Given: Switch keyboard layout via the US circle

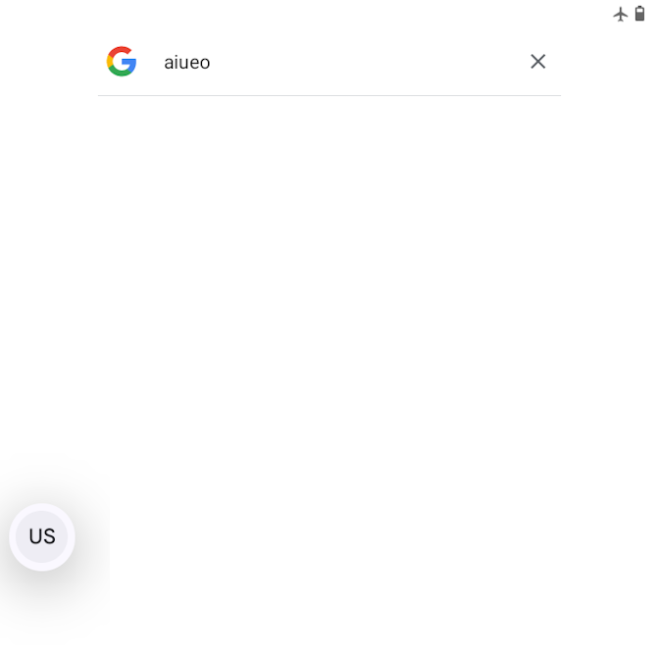Looking at the screenshot, I should click(x=42, y=536).
